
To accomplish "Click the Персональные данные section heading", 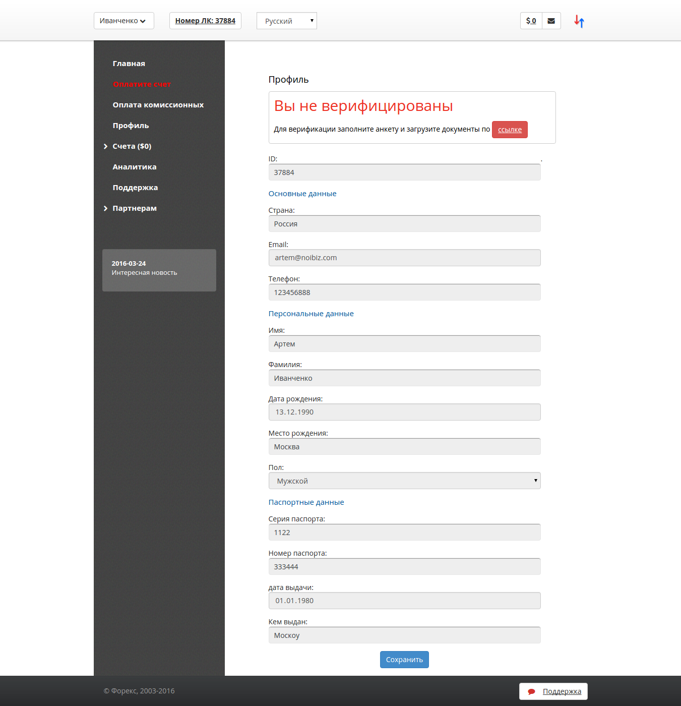I will click(x=311, y=314).
